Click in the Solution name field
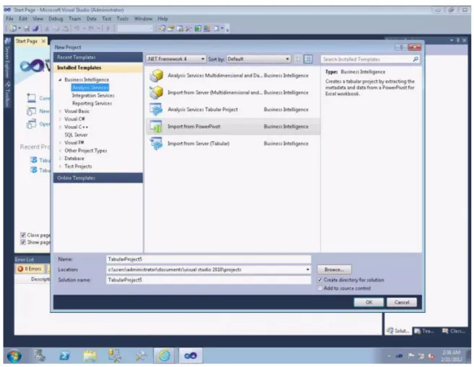Image resolution: width=474 pixels, height=367 pixels. coord(209,280)
